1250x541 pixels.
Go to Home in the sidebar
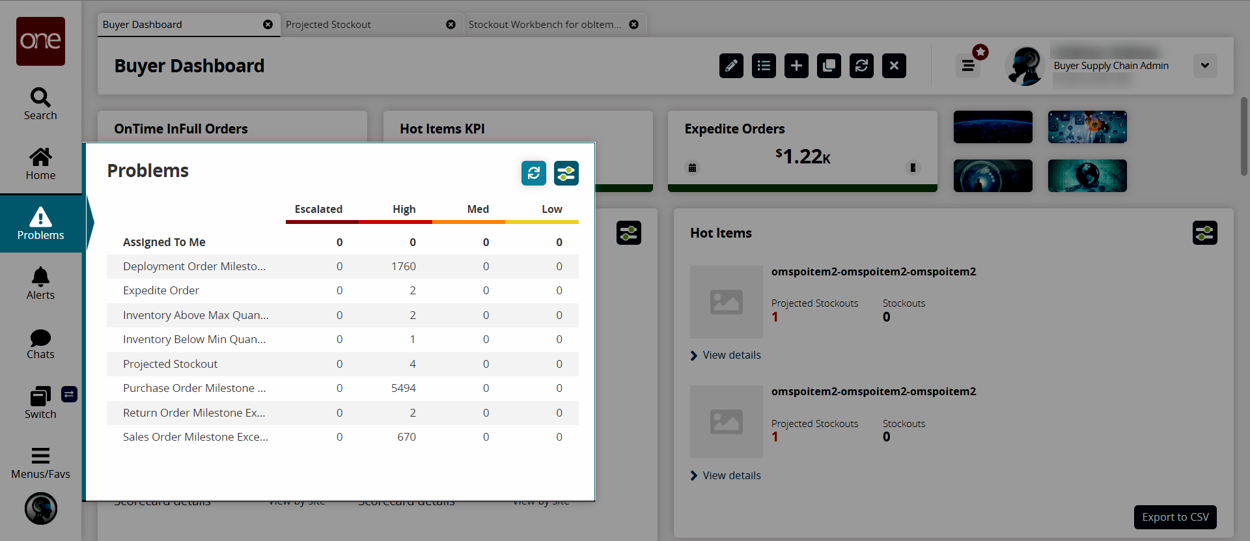click(40, 164)
